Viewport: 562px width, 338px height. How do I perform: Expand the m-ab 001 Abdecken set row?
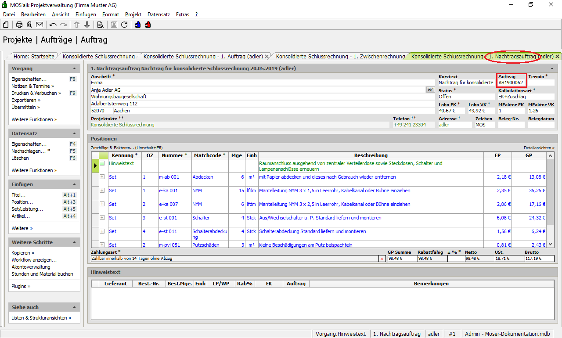102,177
